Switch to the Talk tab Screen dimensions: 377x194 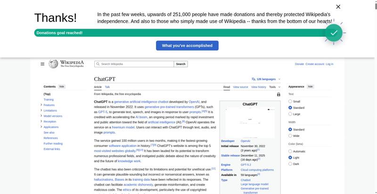pyautogui.click(x=107, y=87)
